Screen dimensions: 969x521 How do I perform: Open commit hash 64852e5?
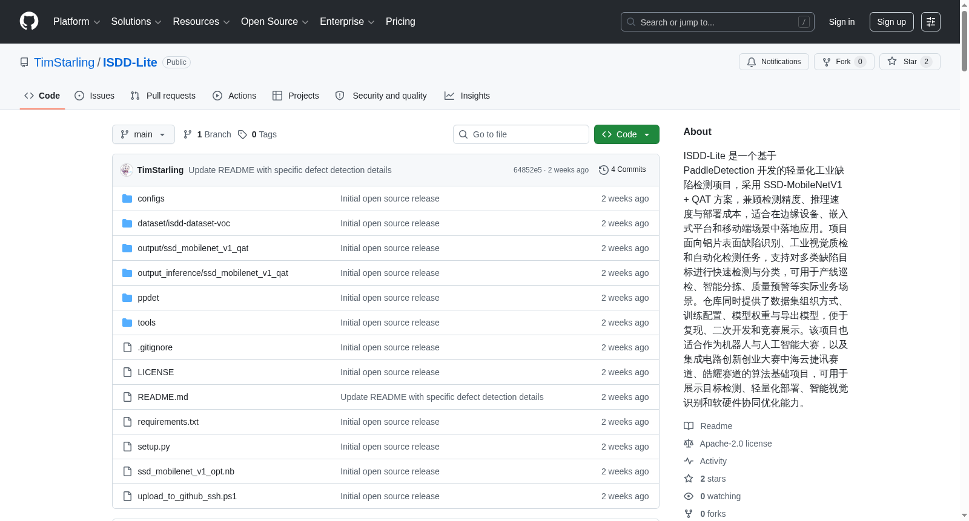(527, 170)
